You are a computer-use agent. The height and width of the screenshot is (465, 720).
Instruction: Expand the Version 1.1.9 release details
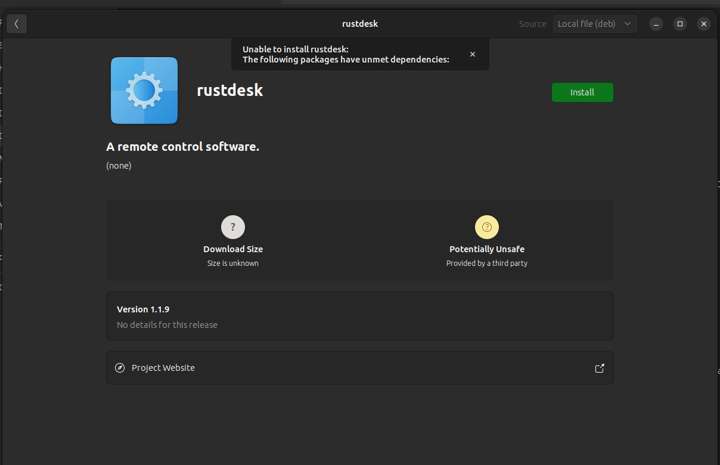(x=359, y=316)
